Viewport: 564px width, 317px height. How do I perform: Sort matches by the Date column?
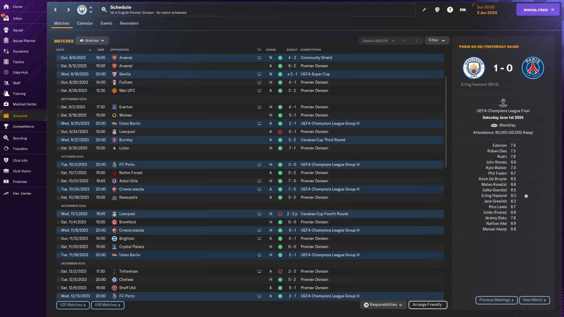60,50
